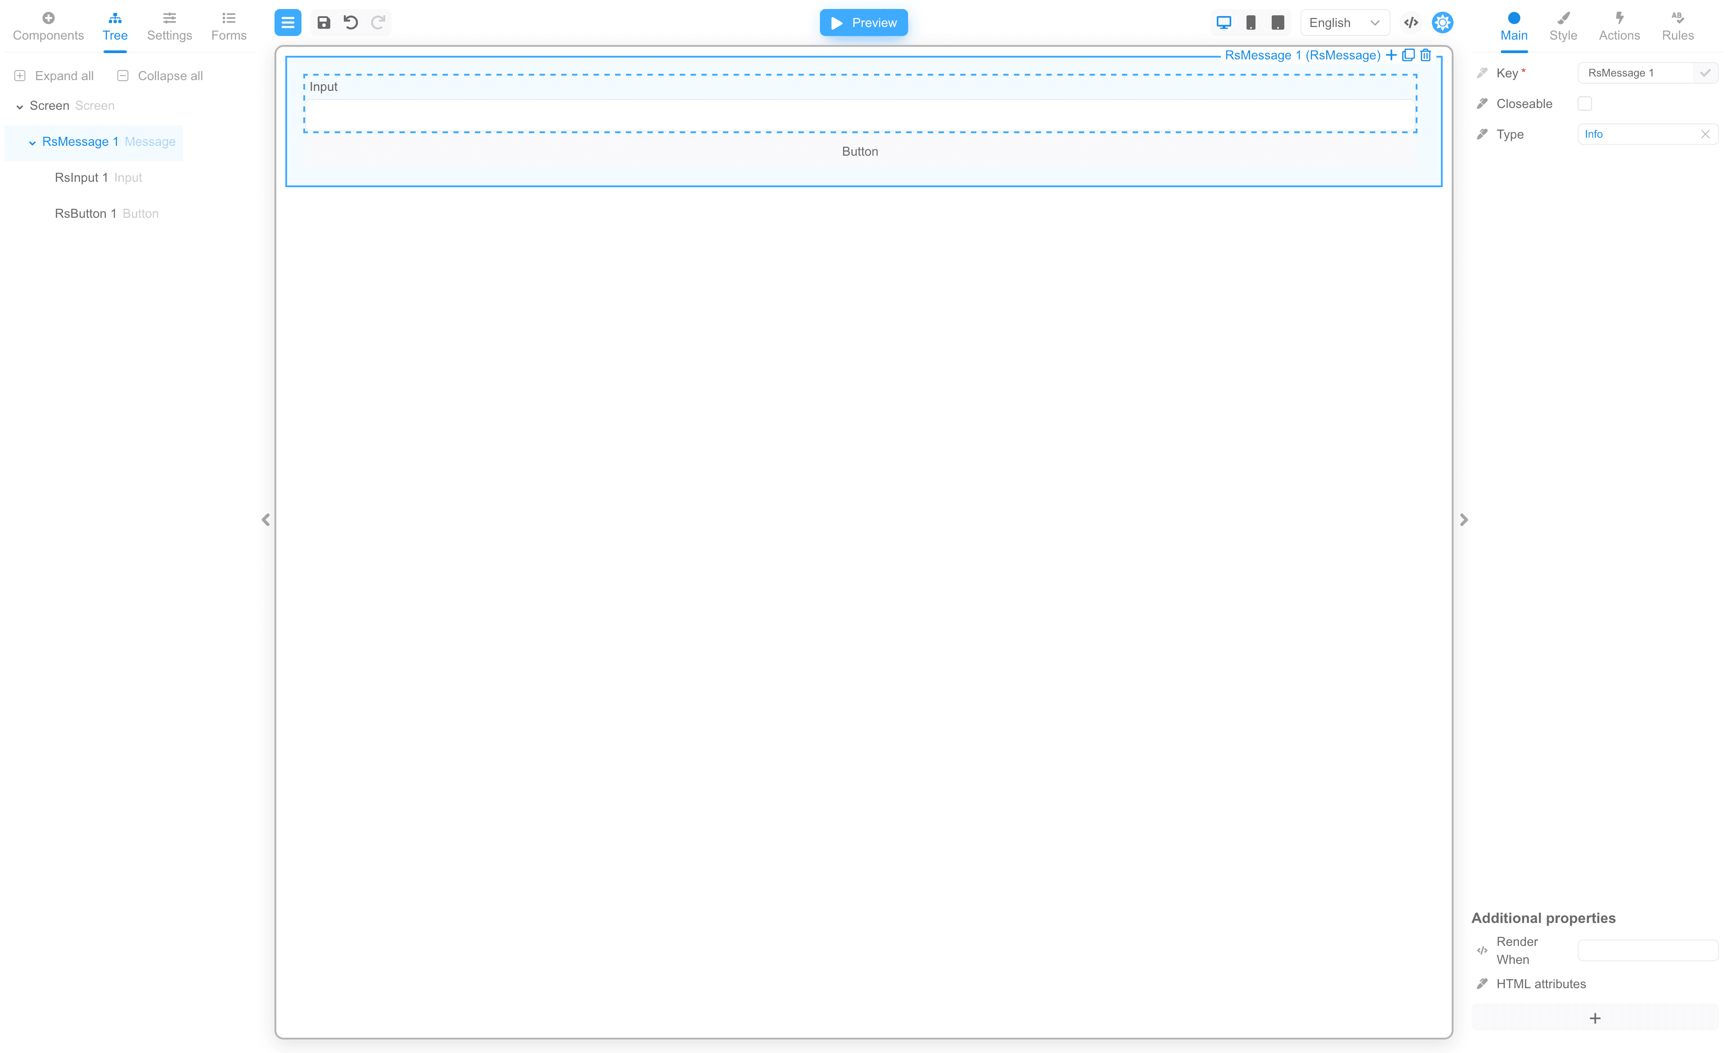
Task: Delete the RsMessage 1 component
Action: point(1425,55)
